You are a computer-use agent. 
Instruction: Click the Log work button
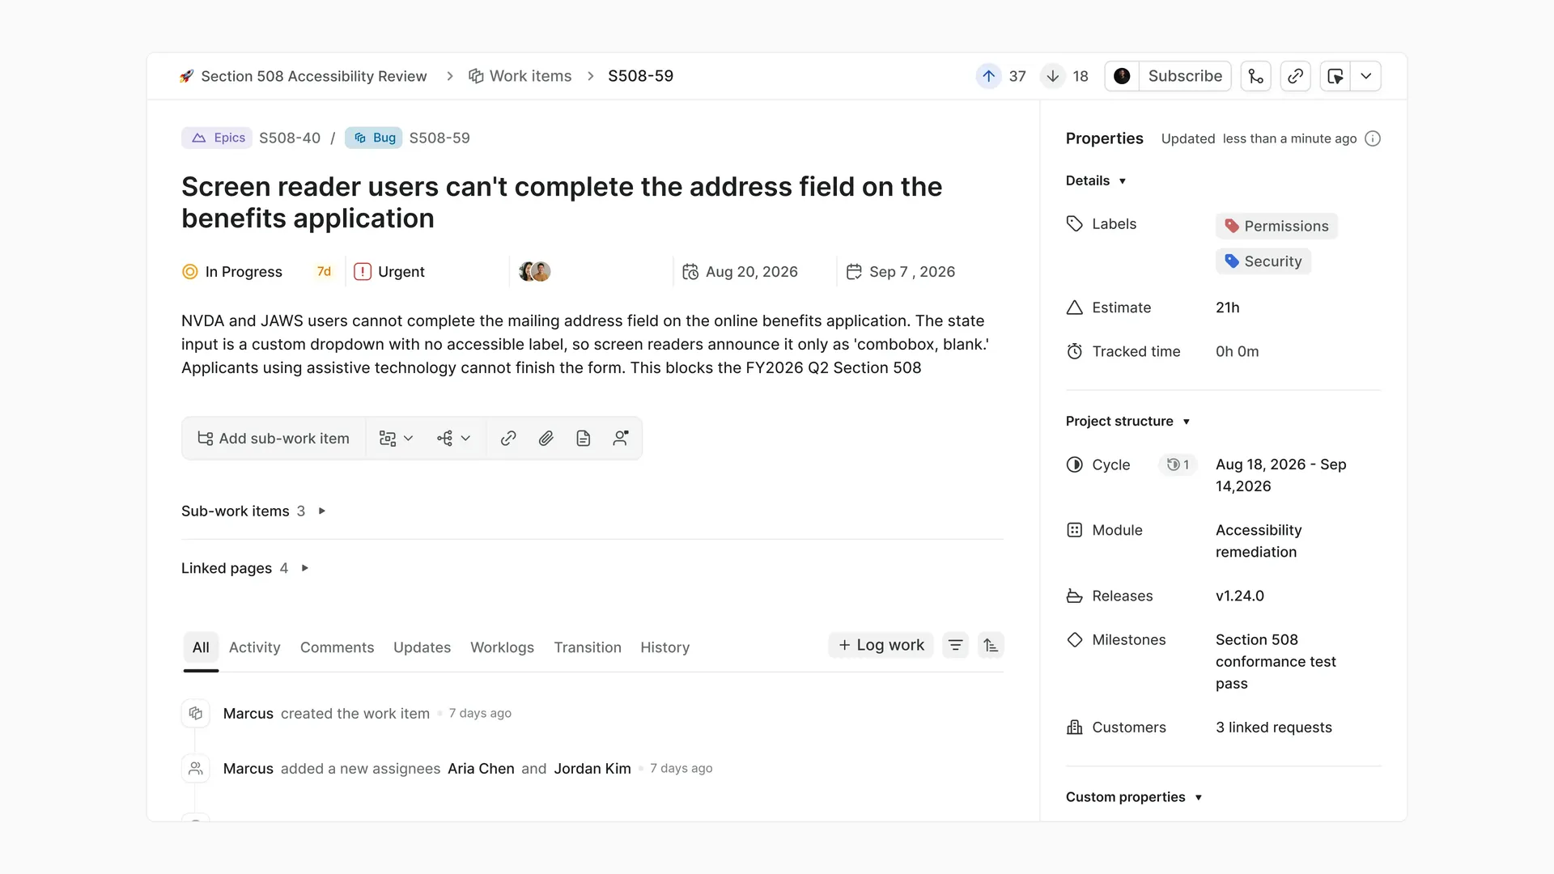click(881, 645)
